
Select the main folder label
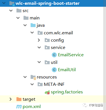coord(34,18)
